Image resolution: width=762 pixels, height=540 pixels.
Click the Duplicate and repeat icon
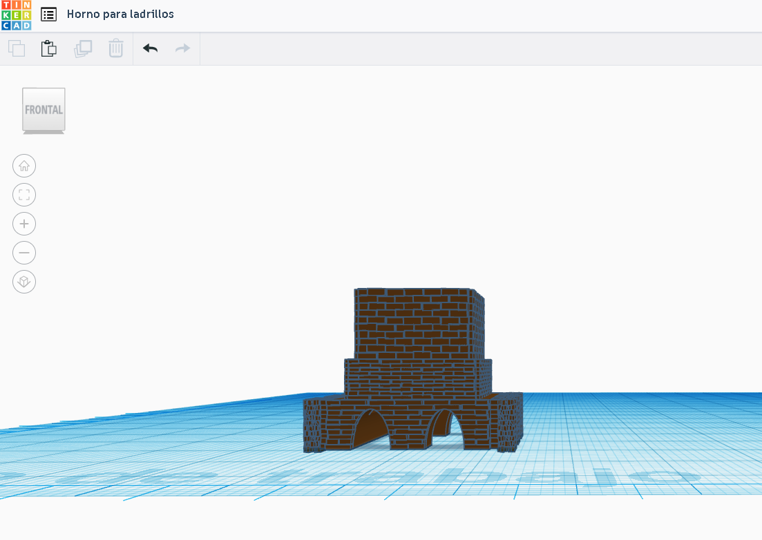[83, 48]
